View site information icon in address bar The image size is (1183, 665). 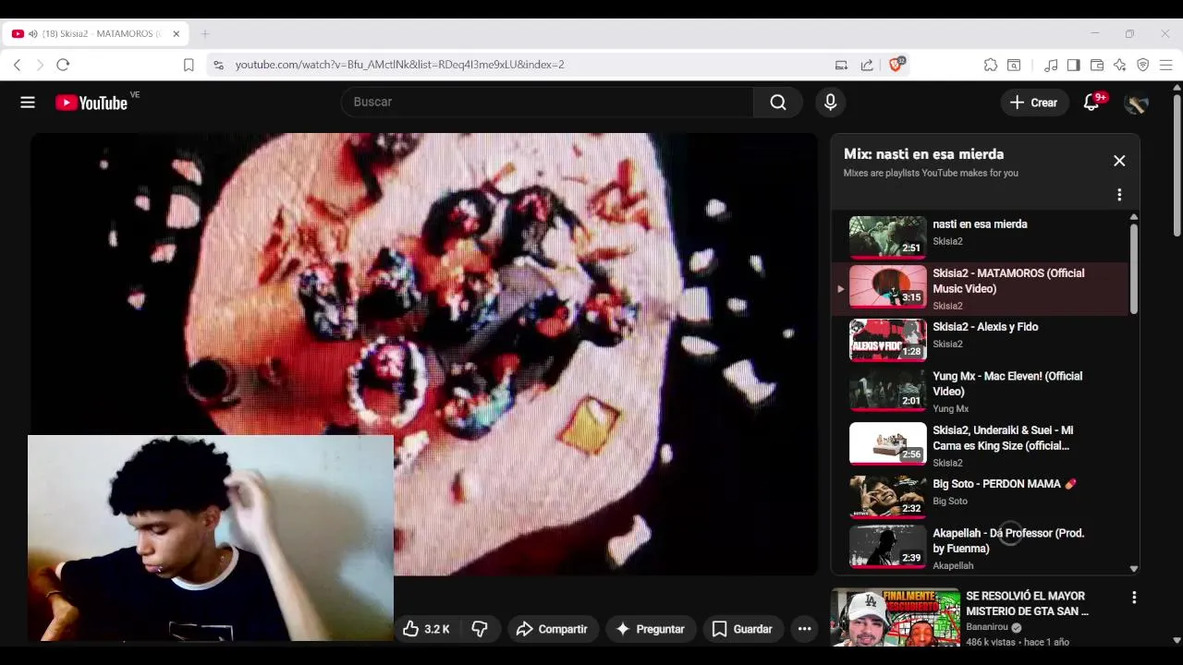218,65
